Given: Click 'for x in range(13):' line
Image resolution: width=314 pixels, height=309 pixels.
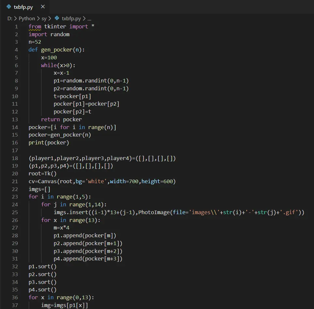Looking at the screenshot, I should point(71,220).
